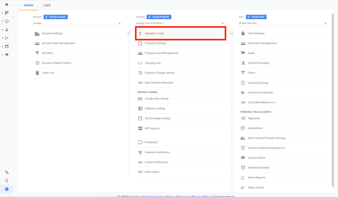Click the Multi-Channel Funnels bar chart icon
338x197 pixels.
[243, 138]
